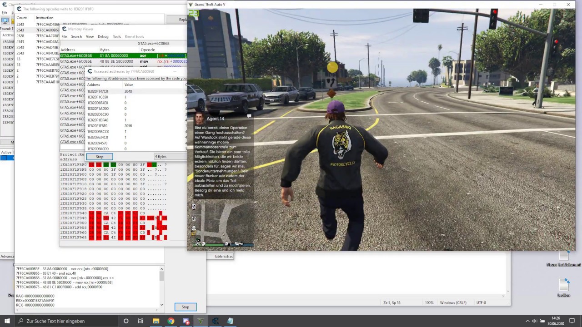Select address row 1E820F1C650
The height and width of the screenshot is (327, 582).
pyautogui.click(x=136, y=97)
